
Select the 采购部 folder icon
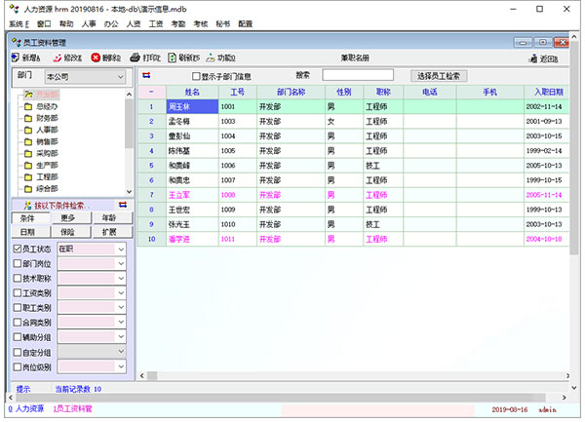[28, 154]
